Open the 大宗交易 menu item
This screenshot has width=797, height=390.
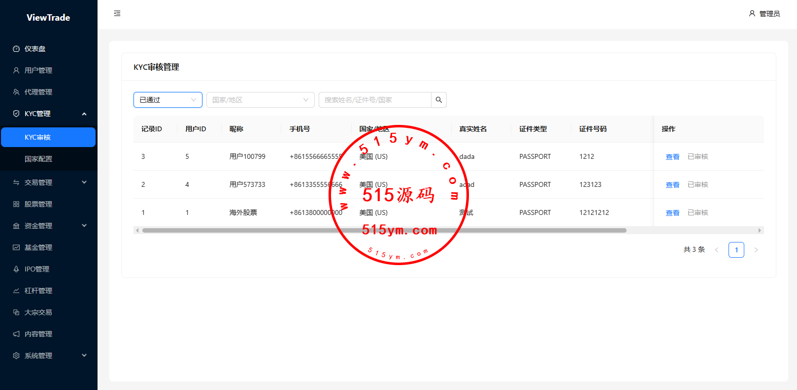(49, 312)
